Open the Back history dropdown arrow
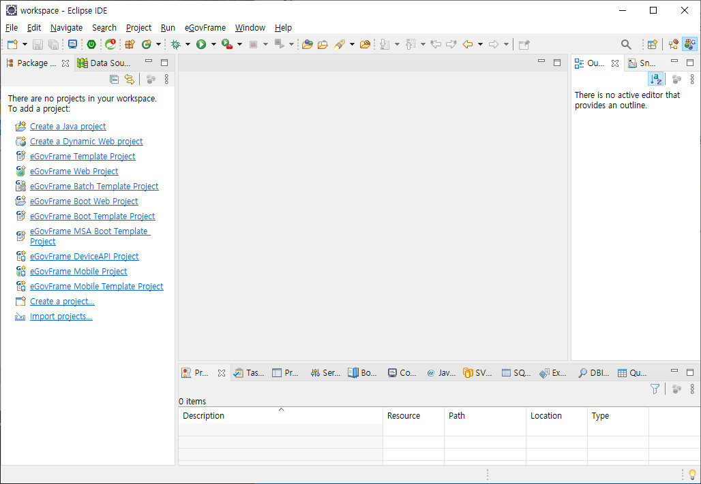 pos(480,44)
